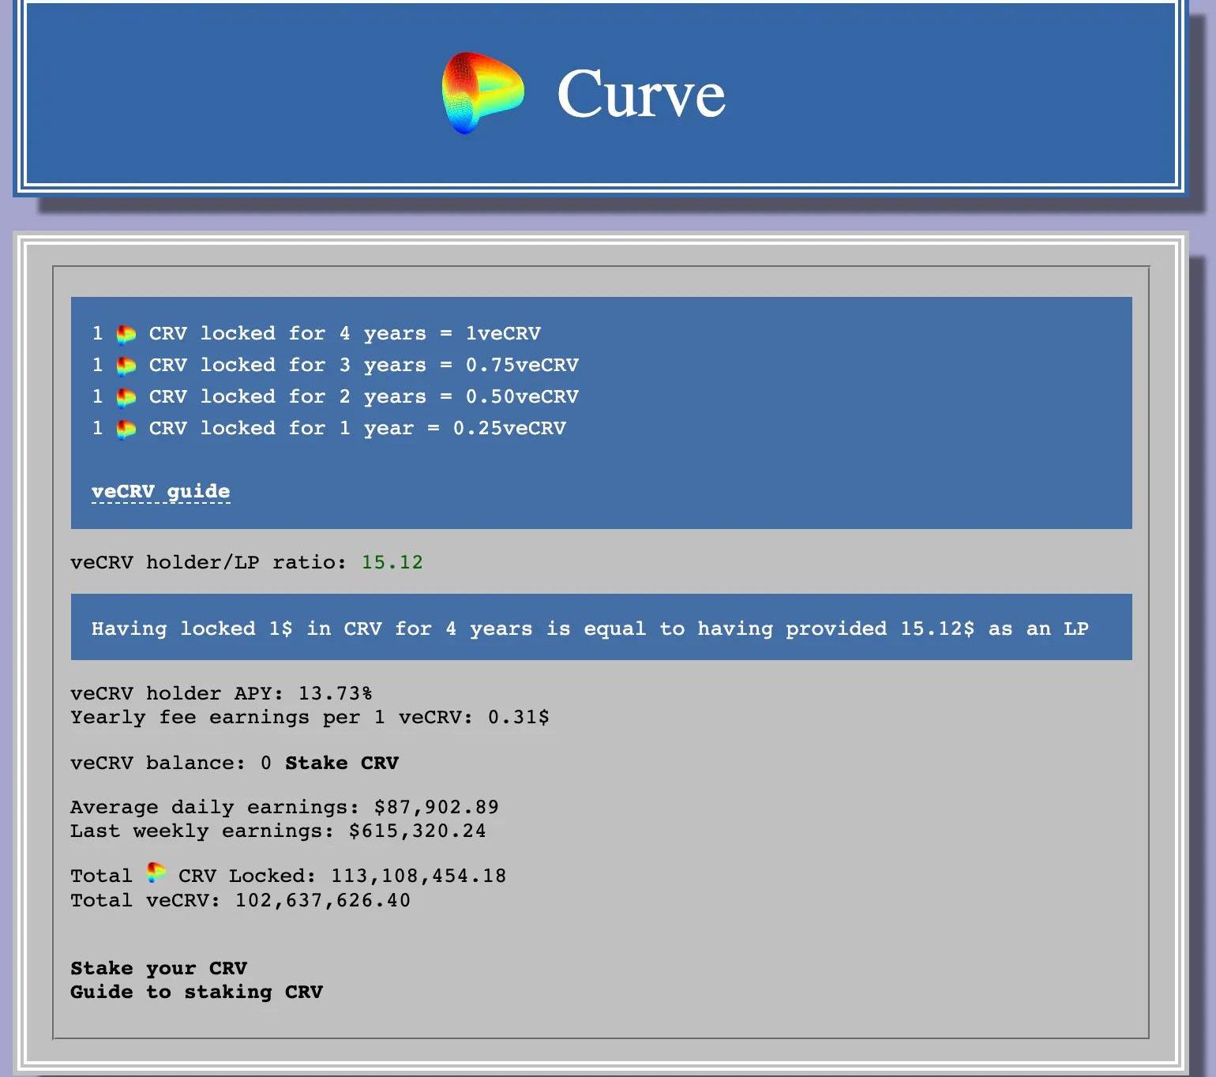Click last weekly earnings value $615,320.24
This screenshot has height=1077, width=1216.
pyautogui.click(x=418, y=831)
